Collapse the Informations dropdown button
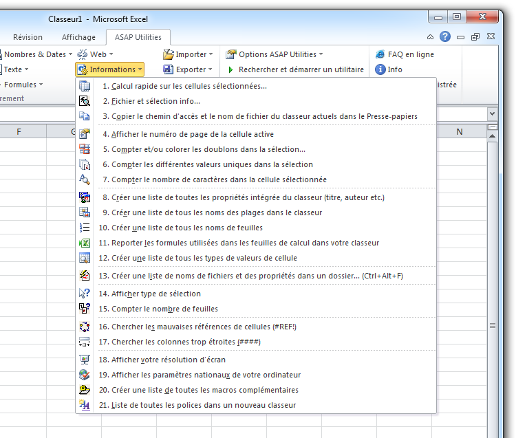The width and height of the screenshot is (516, 438). click(109, 69)
